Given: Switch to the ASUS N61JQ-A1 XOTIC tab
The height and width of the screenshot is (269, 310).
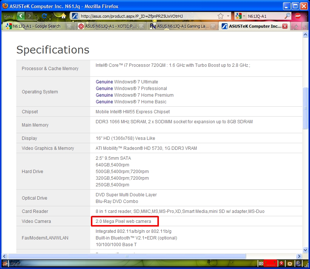Looking at the screenshot, I should pos(110,26).
